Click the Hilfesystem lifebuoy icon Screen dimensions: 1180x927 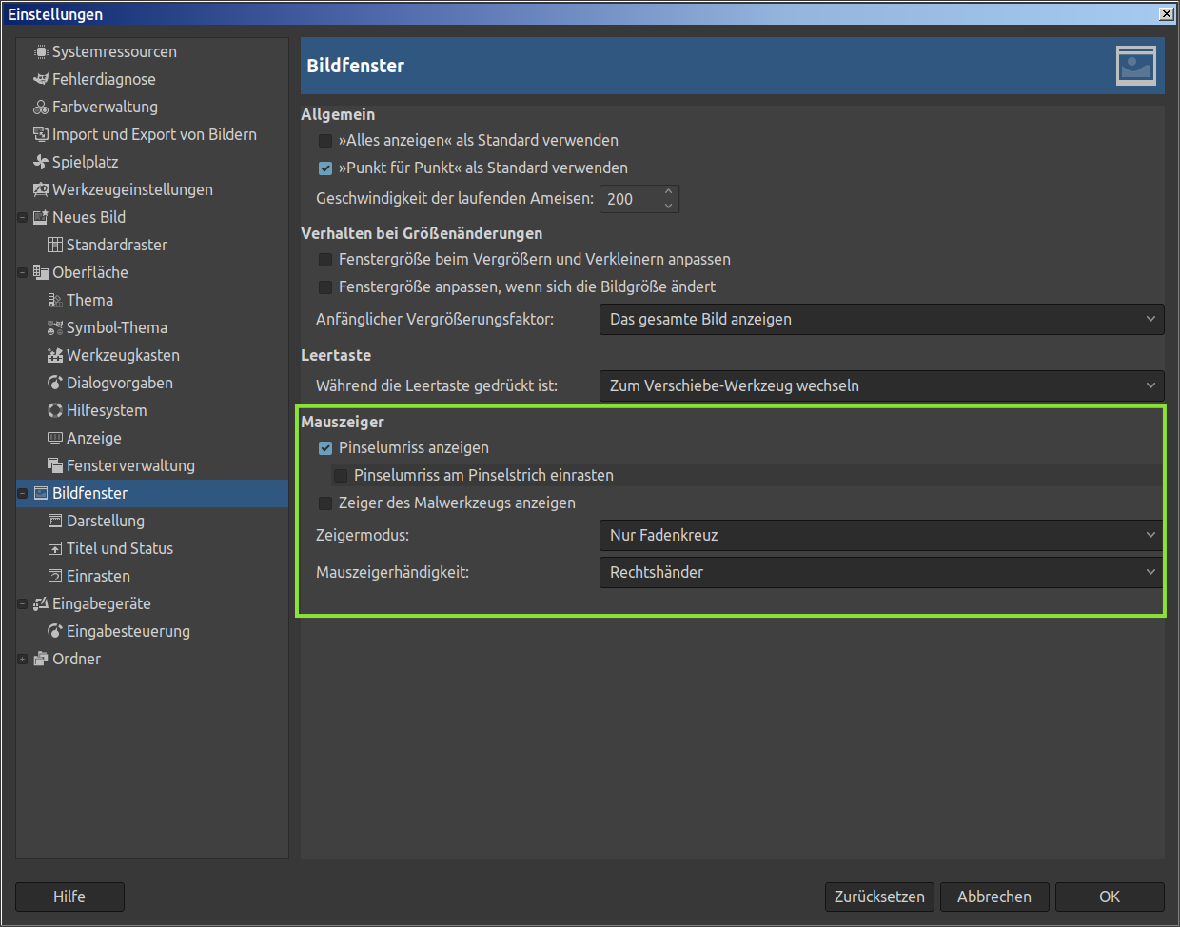click(x=55, y=410)
